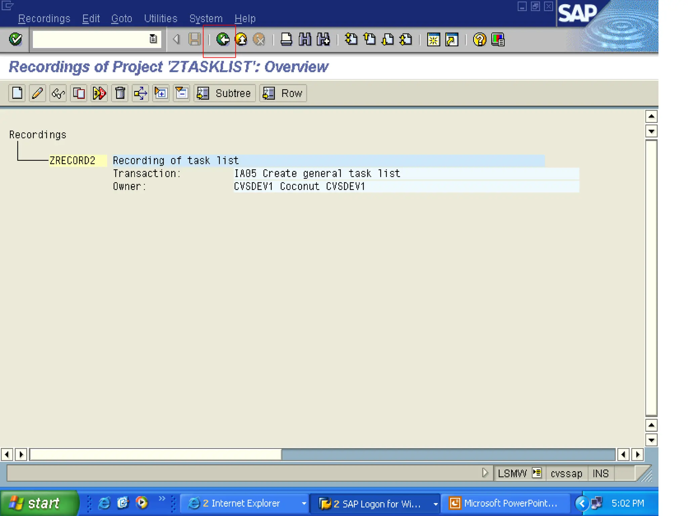Select the ZRECORD2 tree node
688x516 pixels.
pos(73,161)
